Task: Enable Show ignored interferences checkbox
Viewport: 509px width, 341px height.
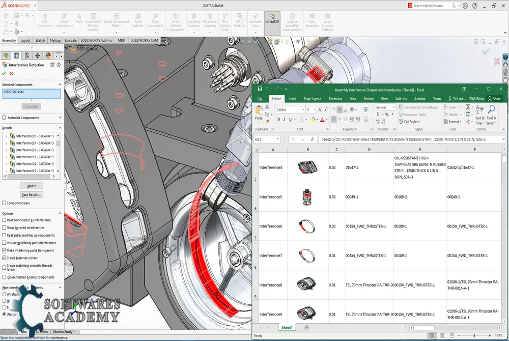Action: coord(4,228)
